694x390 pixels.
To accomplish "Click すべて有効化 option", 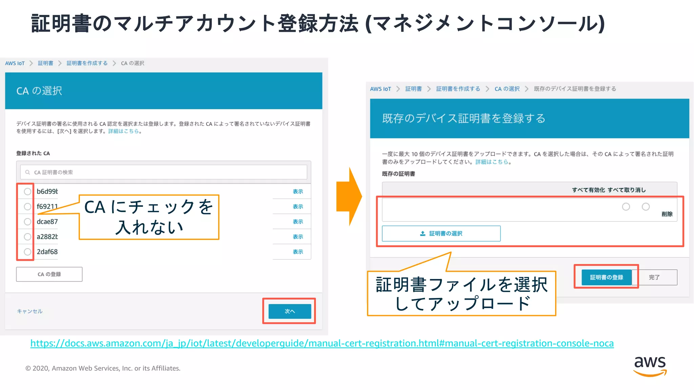I will click(588, 190).
